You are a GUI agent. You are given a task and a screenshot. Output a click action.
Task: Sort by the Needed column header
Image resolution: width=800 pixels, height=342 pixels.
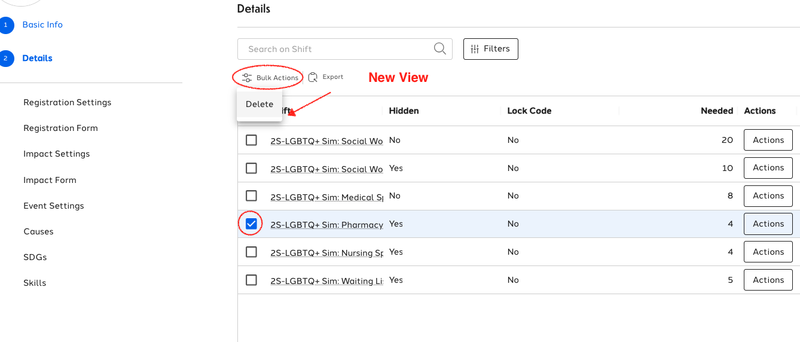pos(717,111)
